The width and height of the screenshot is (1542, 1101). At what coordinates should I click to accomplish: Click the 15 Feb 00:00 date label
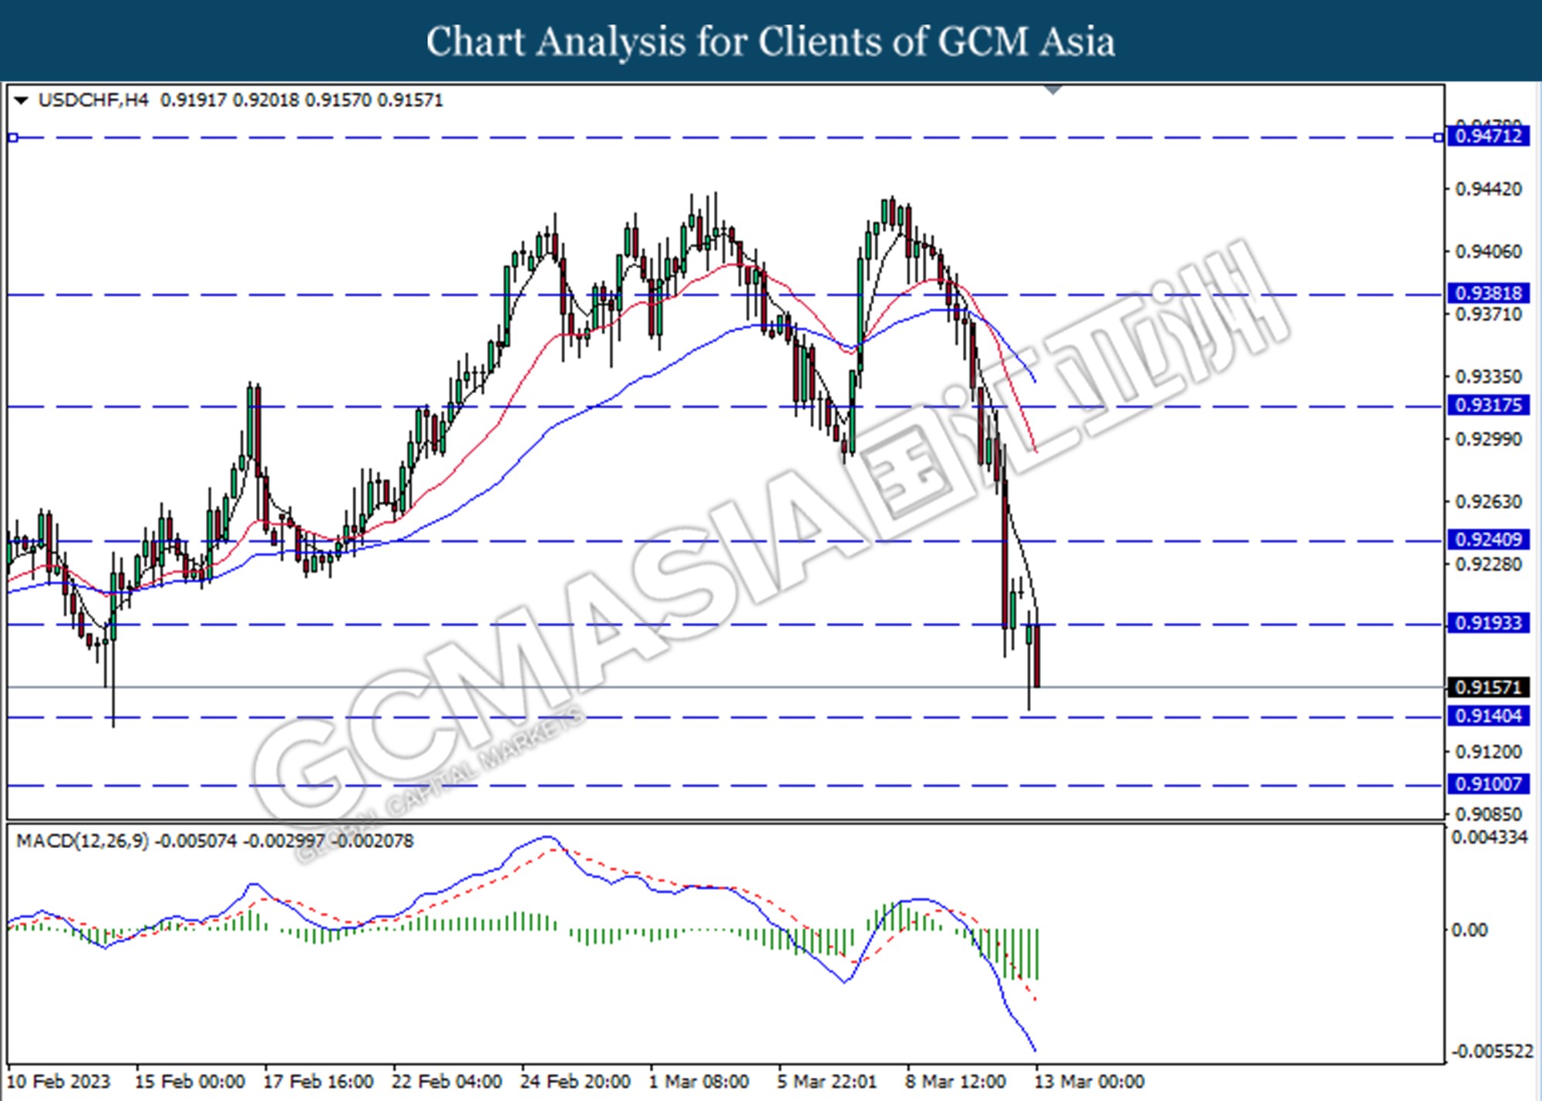coord(190,1082)
